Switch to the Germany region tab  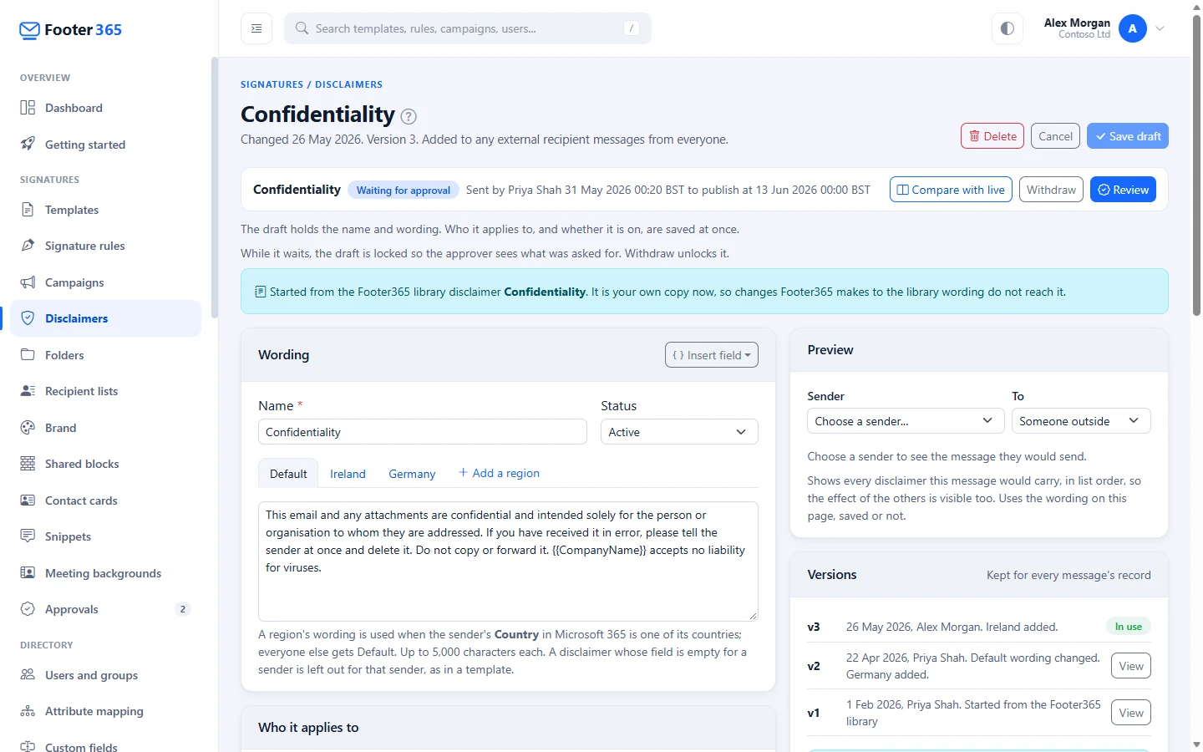click(412, 474)
